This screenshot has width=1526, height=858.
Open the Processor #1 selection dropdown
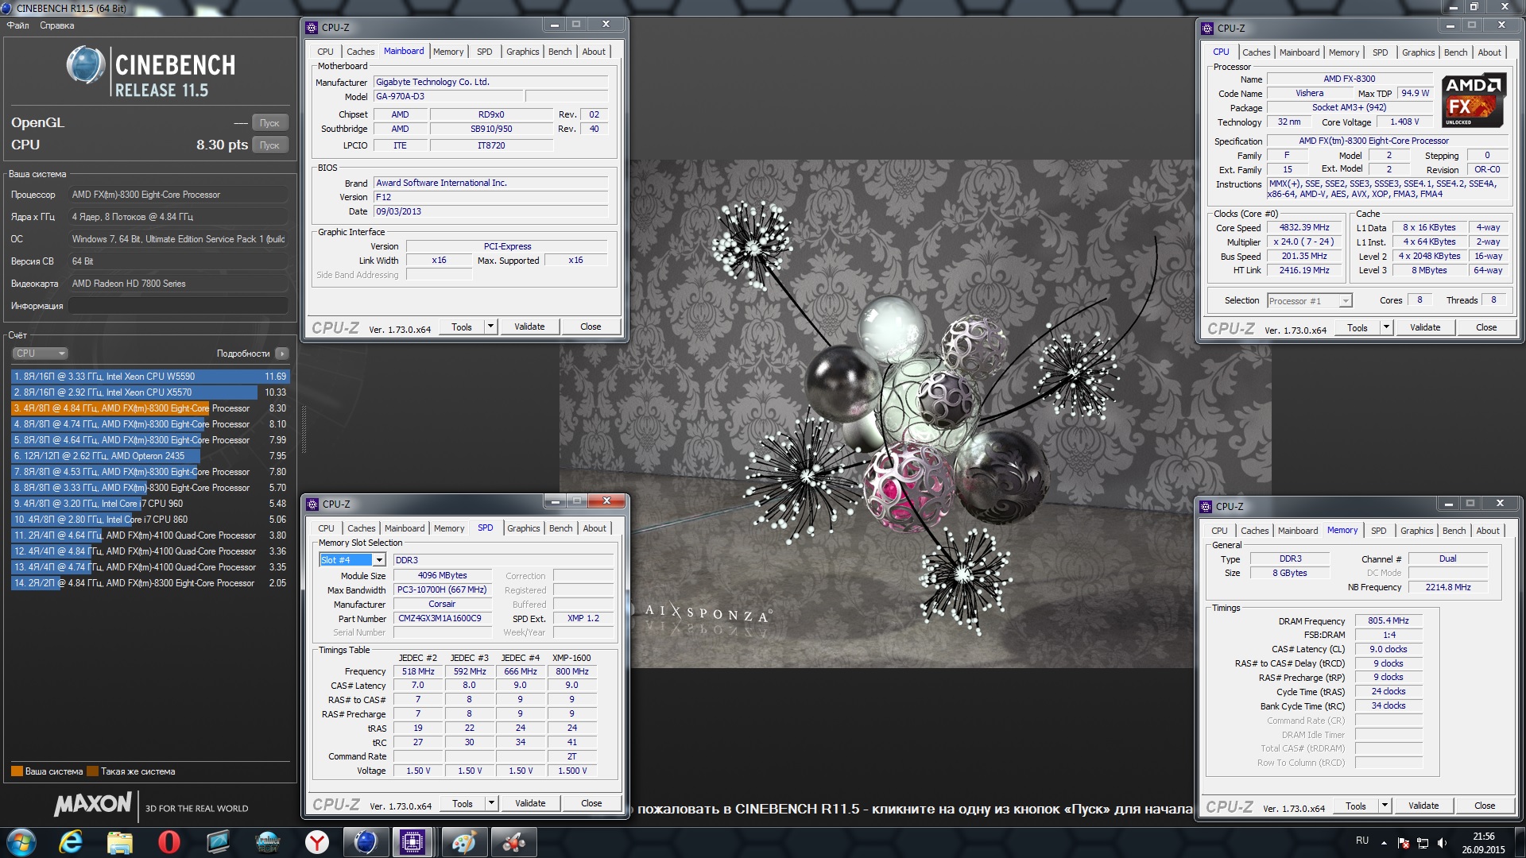(1345, 301)
